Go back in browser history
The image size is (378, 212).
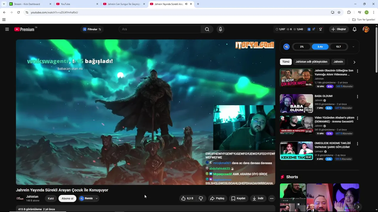click(4, 12)
